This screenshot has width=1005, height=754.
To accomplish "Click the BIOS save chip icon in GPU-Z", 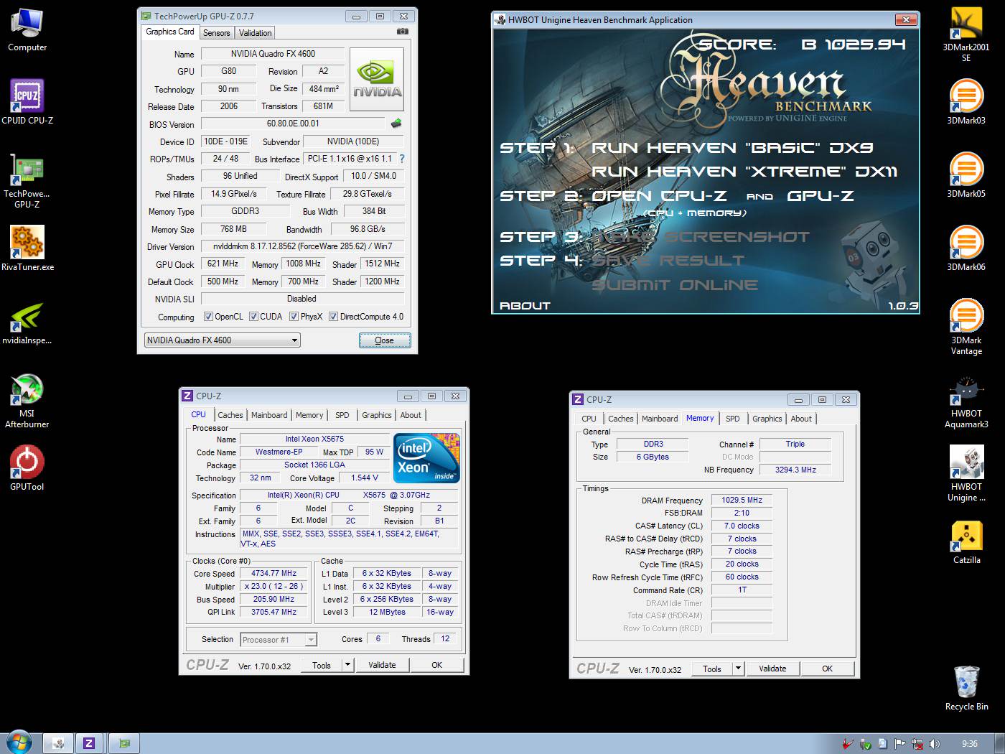I will (x=396, y=124).
